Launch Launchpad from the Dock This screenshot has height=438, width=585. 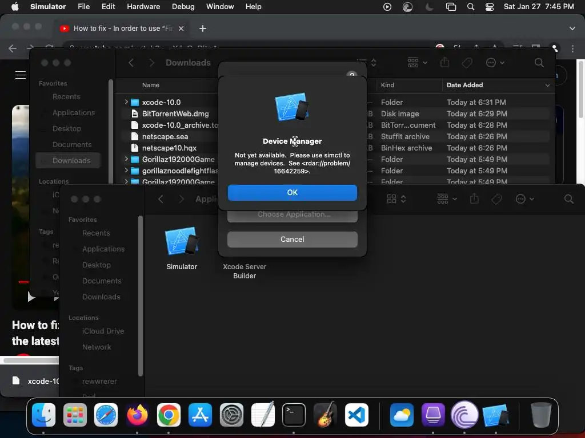[x=75, y=415]
